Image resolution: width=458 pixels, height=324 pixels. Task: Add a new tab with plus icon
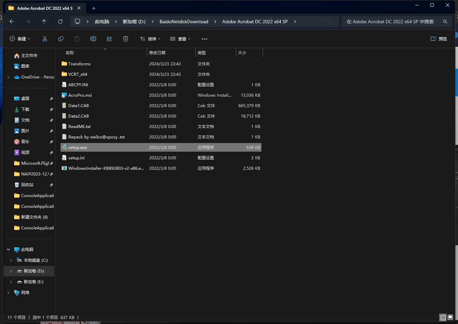[94, 8]
